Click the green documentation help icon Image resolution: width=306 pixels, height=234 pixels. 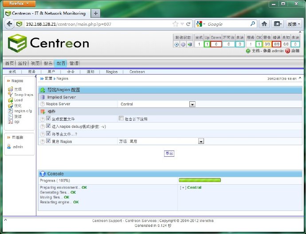pyautogui.click(x=248, y=51)
